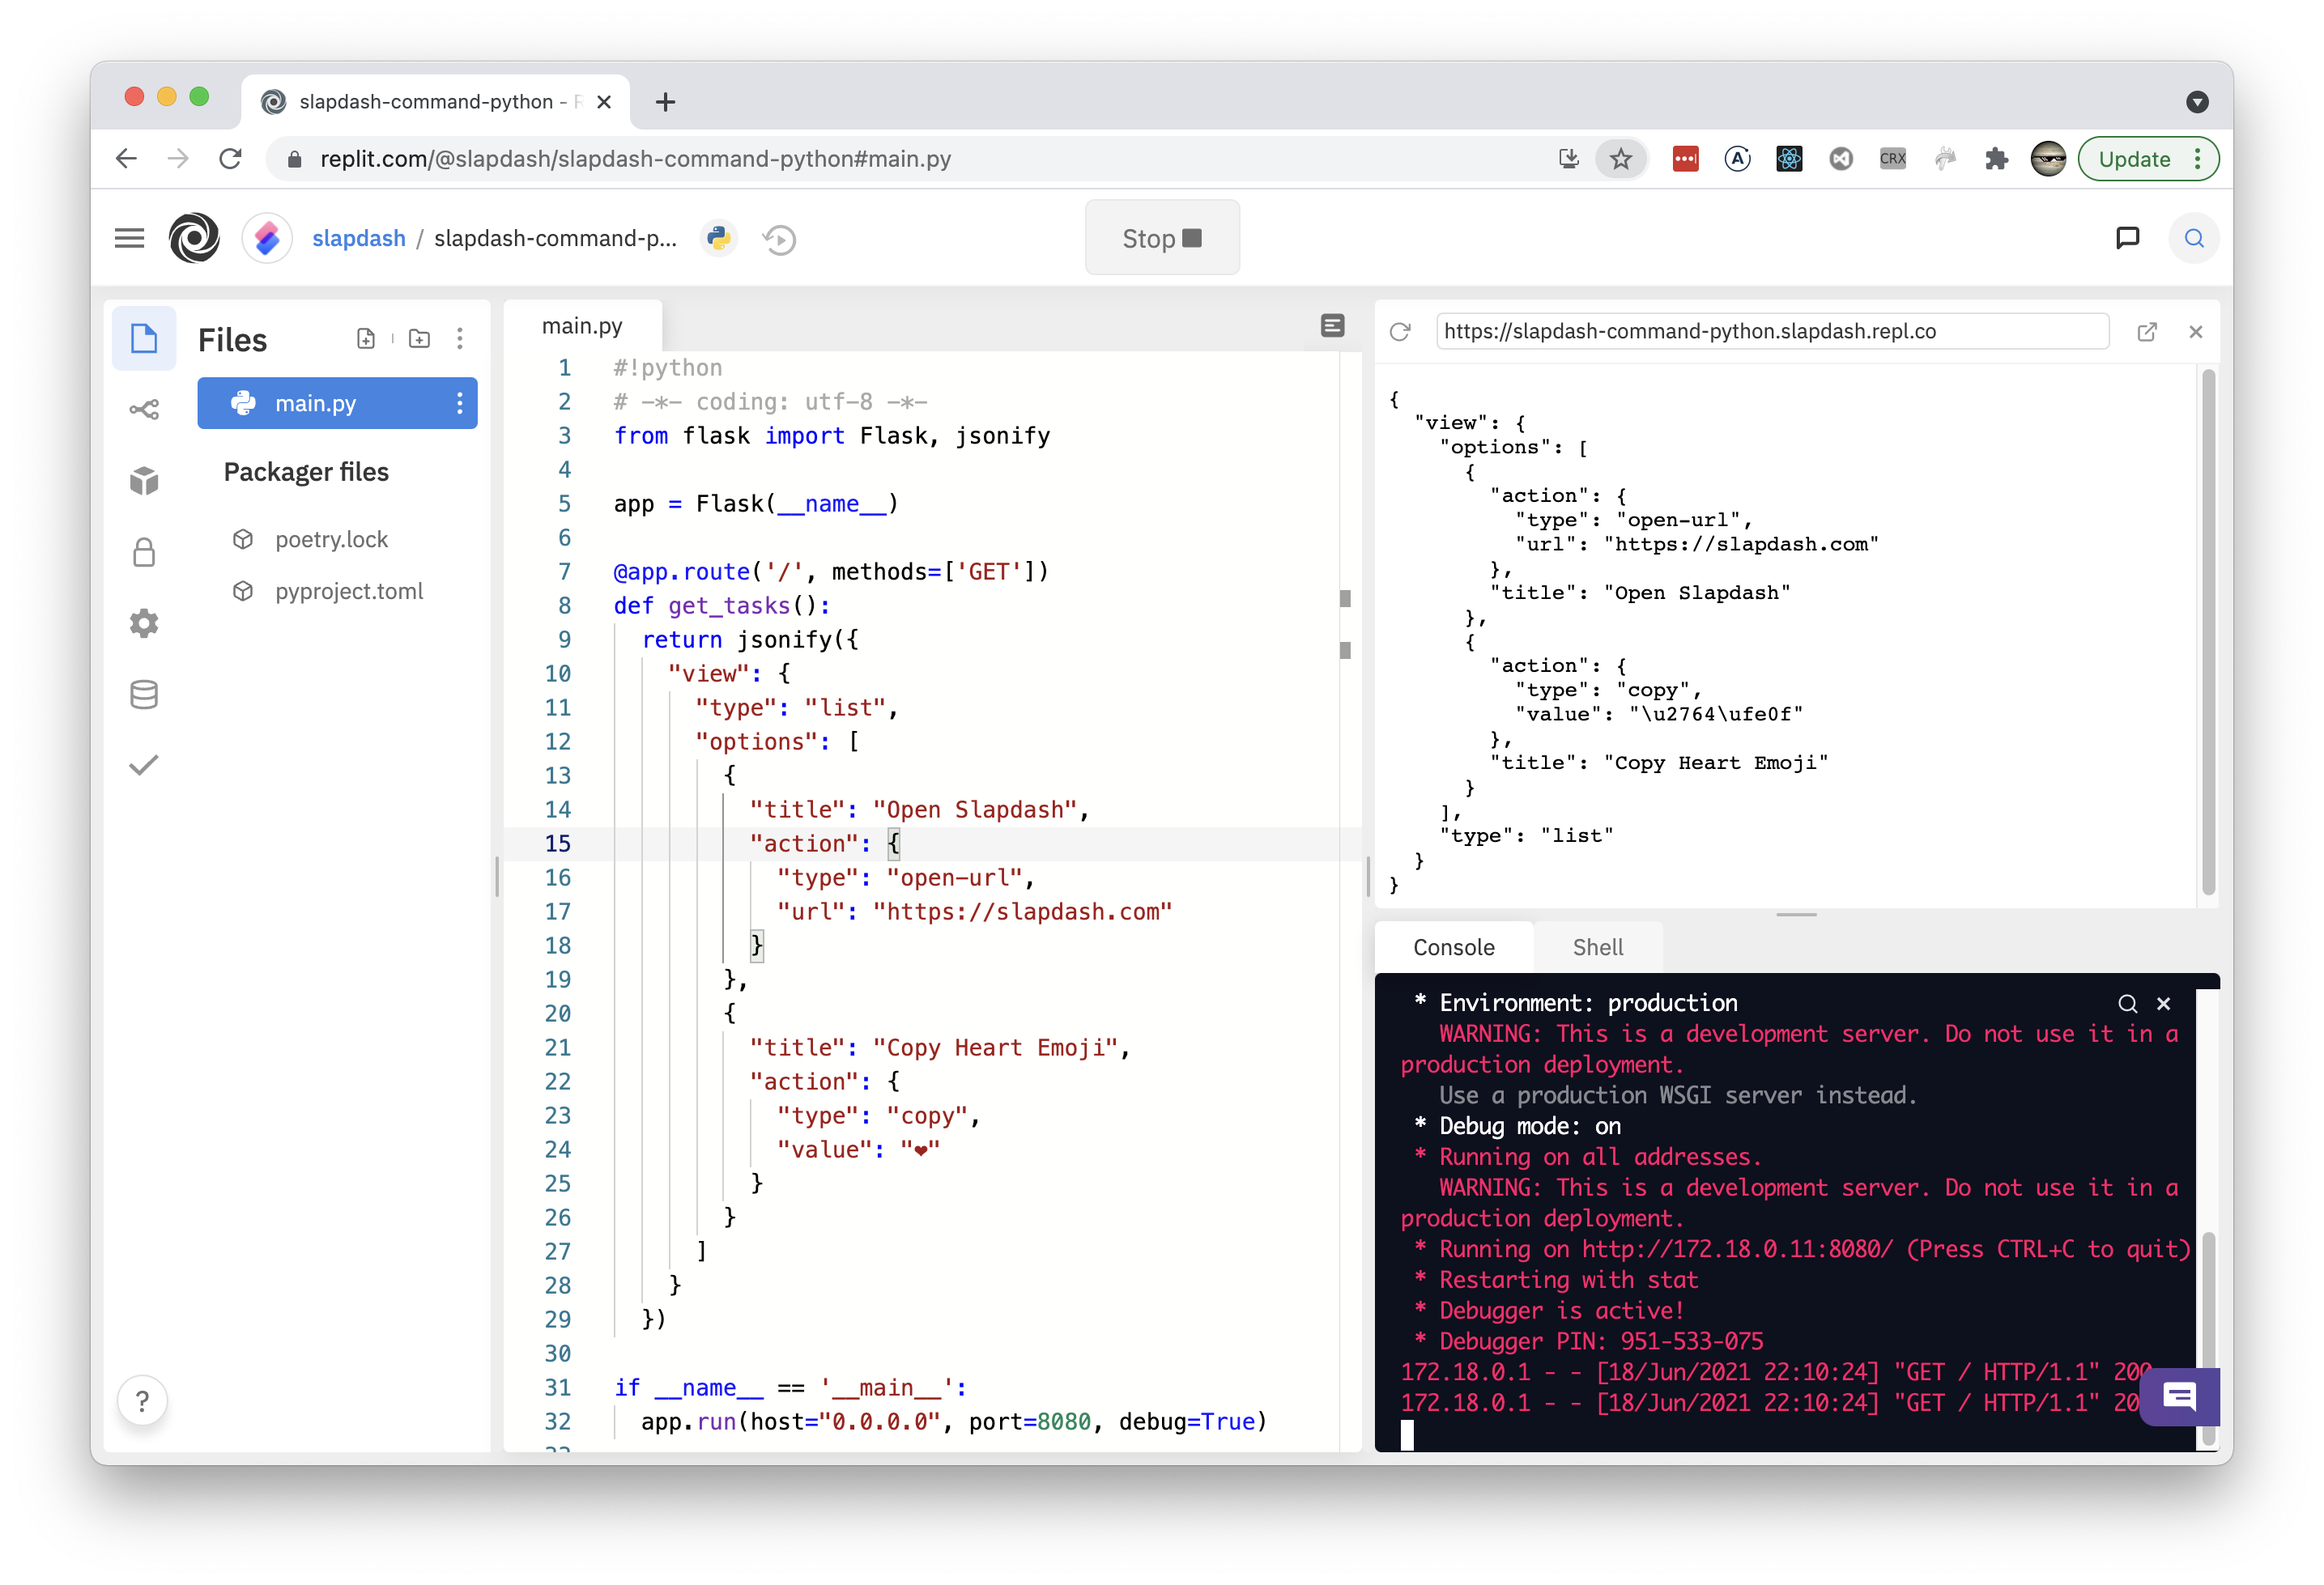
Task: Switch to Shell tab
Action: point(1597,947)
